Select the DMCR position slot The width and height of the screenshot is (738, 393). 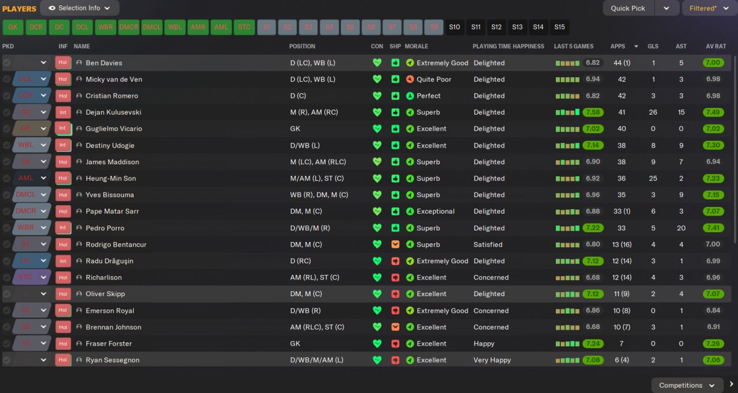coord(129,27)
